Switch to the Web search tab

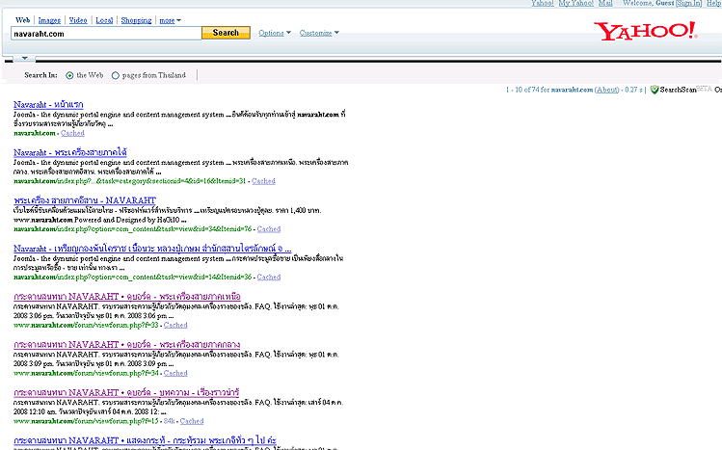22,20
